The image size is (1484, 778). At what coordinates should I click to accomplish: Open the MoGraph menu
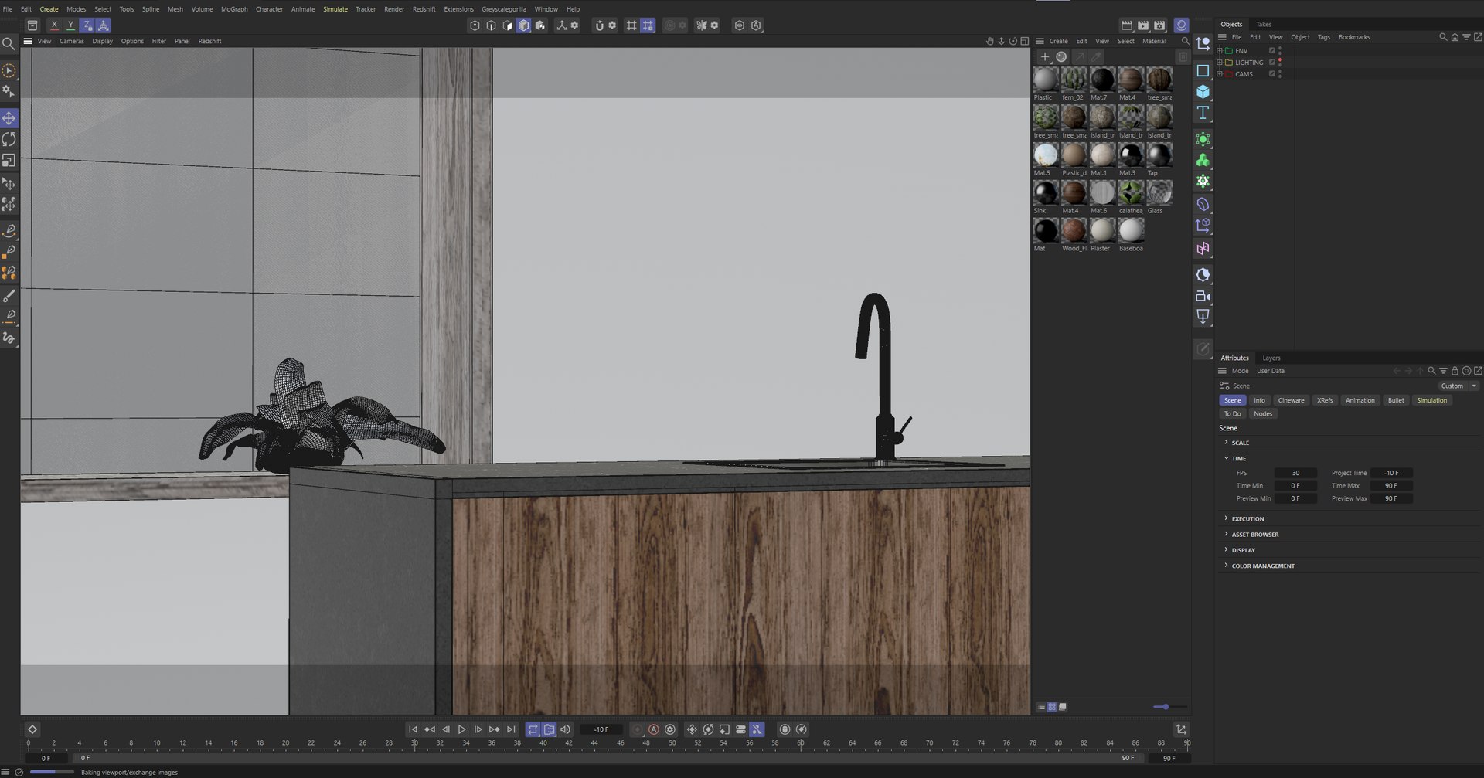pyautogui.click(x=234, y=9)
